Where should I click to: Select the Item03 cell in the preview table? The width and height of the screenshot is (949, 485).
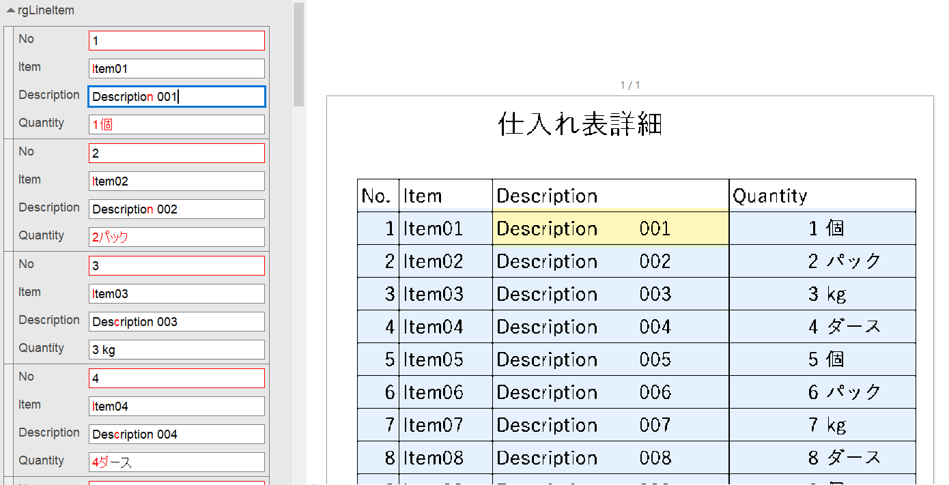point(446,294)
